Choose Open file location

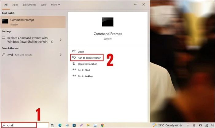pyautogui.click(x=88, y=64)
